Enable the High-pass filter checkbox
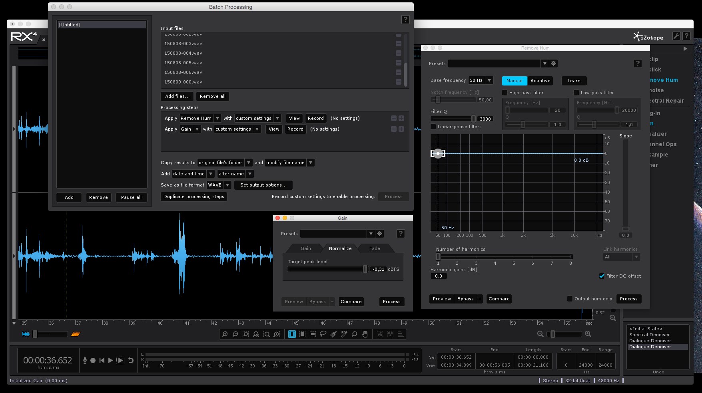The image size is (702, 393). click(505, 93)
